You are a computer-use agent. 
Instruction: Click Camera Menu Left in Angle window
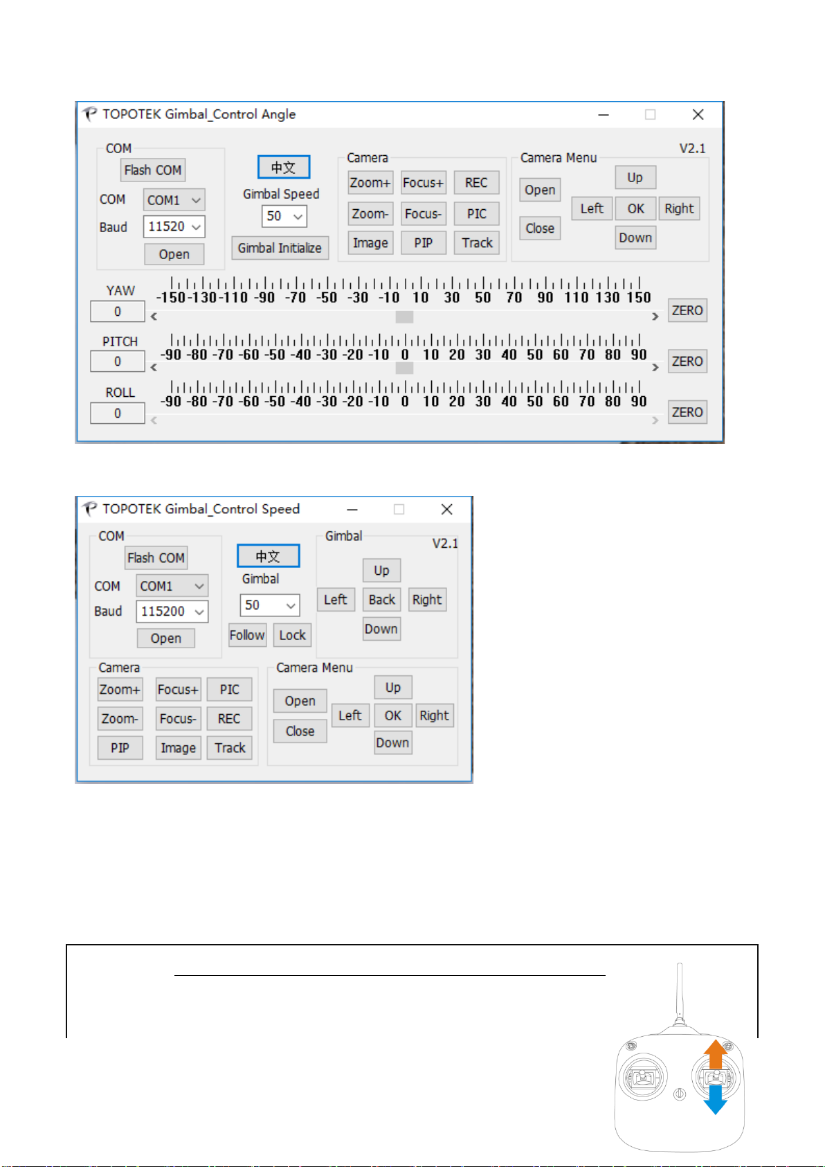pyautogui.click(x=592, y=208)
